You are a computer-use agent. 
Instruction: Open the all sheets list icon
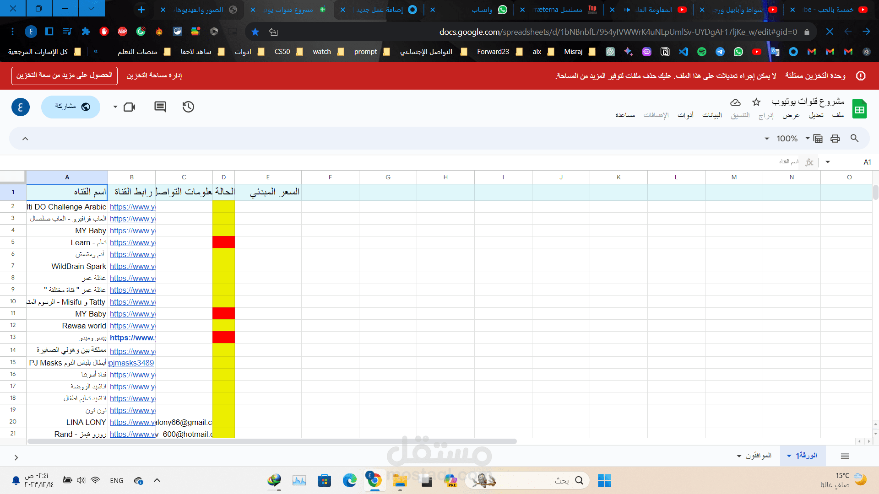coord(845,456)
